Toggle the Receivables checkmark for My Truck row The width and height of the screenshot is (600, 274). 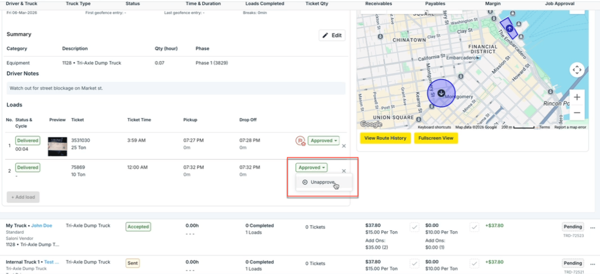(x=414, y=227)
